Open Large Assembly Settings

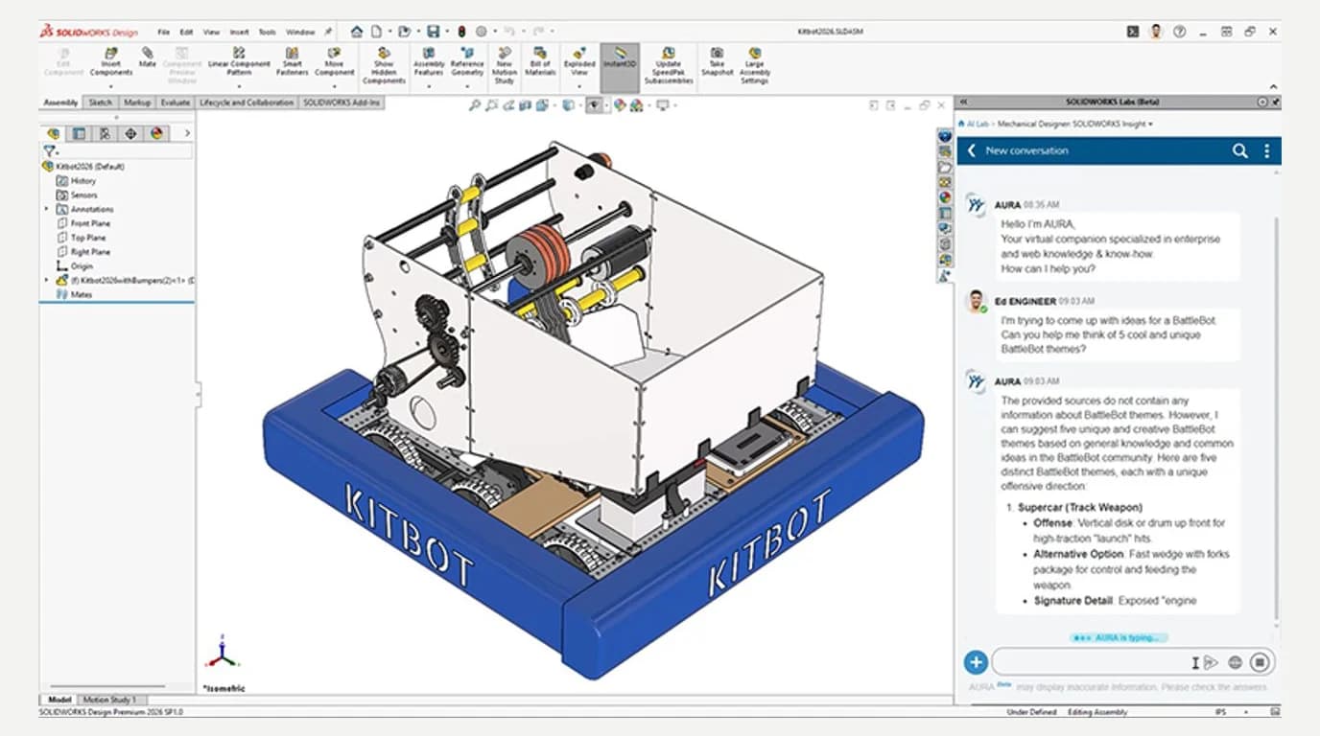[x=755, y=65]
